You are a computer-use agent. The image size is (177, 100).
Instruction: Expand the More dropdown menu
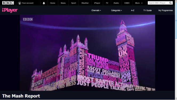tap(139, 3)
